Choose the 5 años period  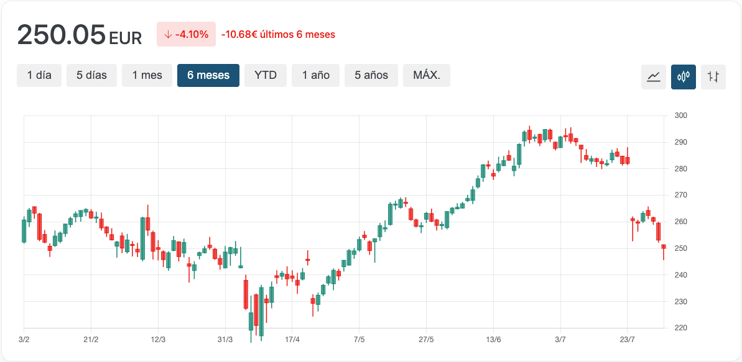pos(371,75)
